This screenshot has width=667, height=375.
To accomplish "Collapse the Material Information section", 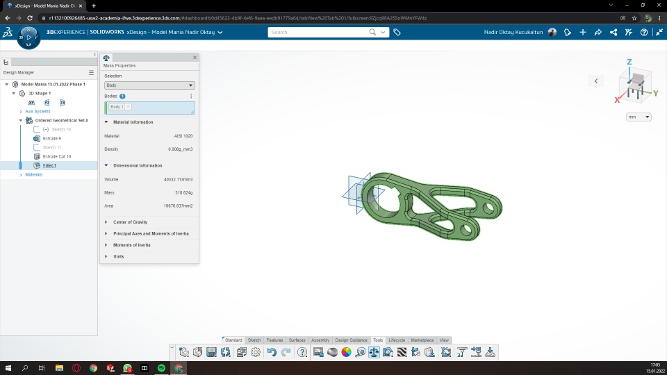I will pyautogui.click(x=106, y=122).
